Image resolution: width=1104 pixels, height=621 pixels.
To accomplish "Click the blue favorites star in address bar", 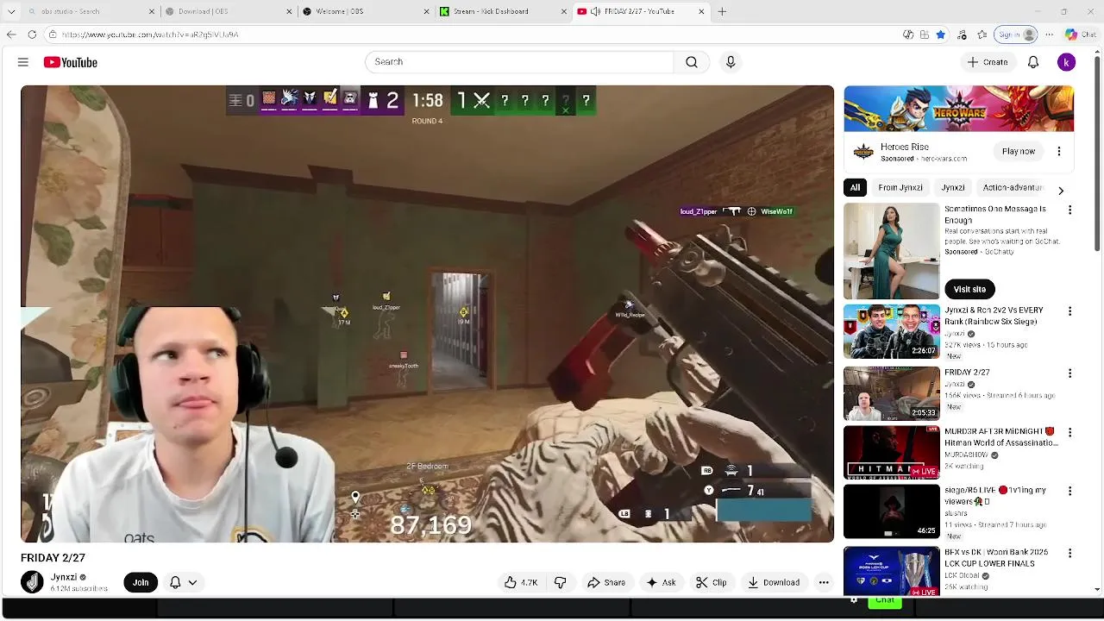I will click(x=940, y=34).
